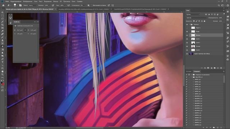Open layer filter kind dropdown
Screen dimensions: 230x129
click(193, 14)
